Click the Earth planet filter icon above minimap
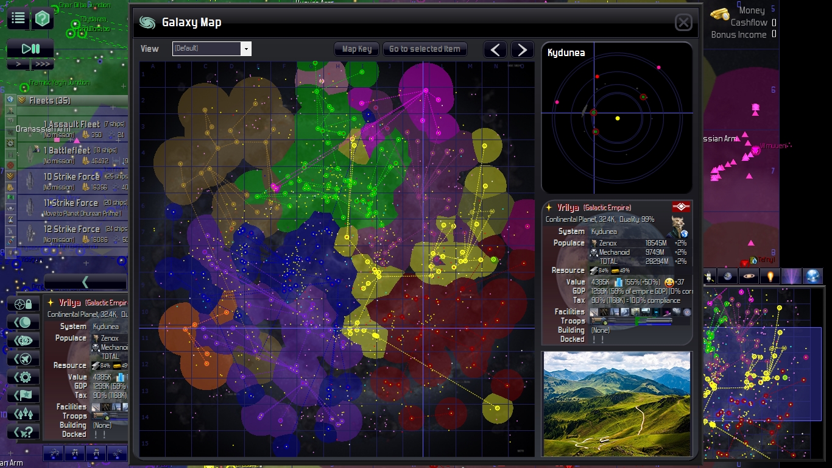 click(x=727, y=277)
